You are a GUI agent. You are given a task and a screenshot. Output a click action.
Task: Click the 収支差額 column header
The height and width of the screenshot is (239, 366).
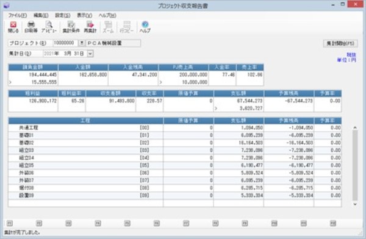pyautogui.click(x=110, y=93)
